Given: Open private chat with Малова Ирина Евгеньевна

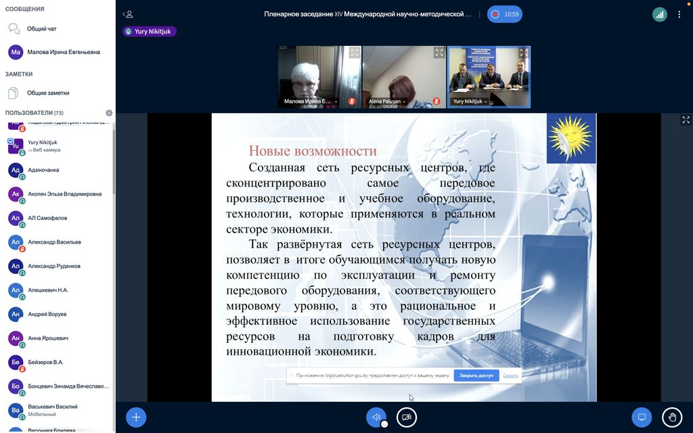Looking at the screenshot, I should (63, 52).
